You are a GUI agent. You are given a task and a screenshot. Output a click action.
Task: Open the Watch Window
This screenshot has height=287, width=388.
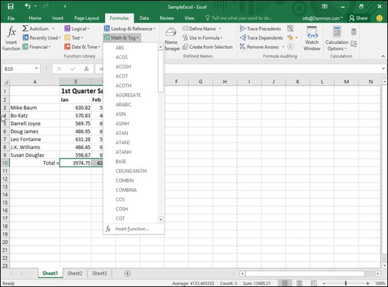312,38
